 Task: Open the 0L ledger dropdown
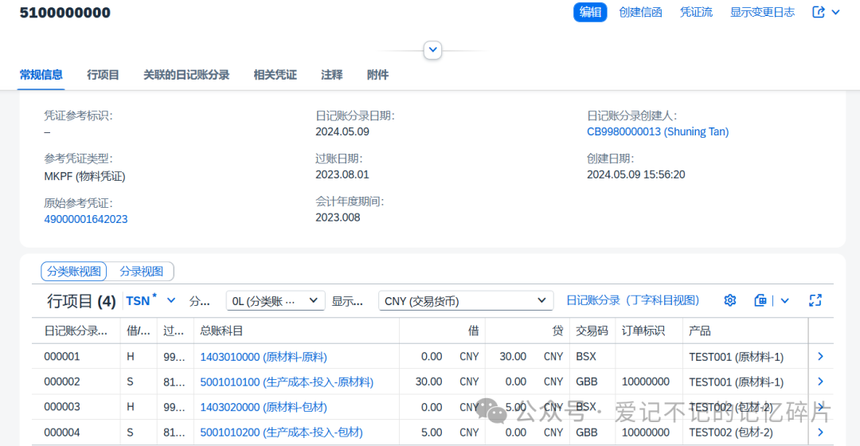click(x=276, y=300)
